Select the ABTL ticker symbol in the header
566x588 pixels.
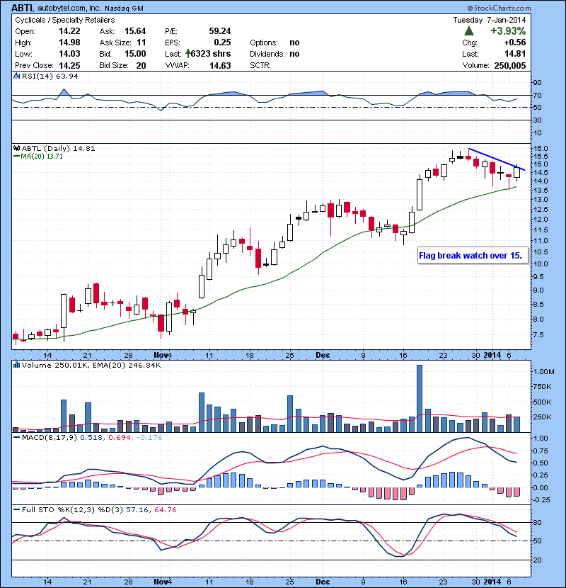[23, 8]
